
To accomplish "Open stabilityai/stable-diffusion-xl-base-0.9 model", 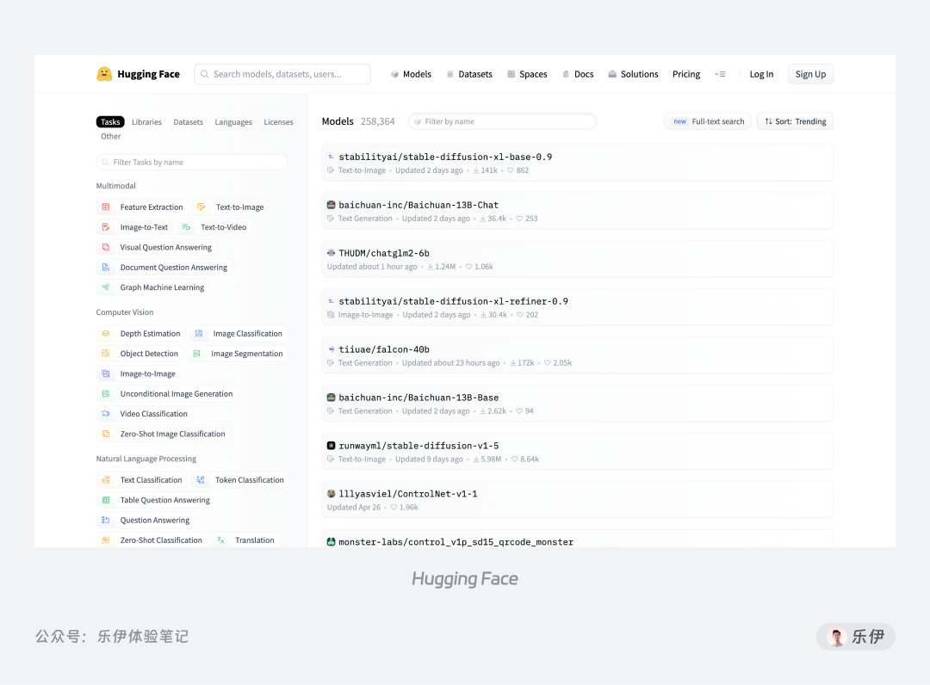I will pyautogui.click(x=577, y=163).
